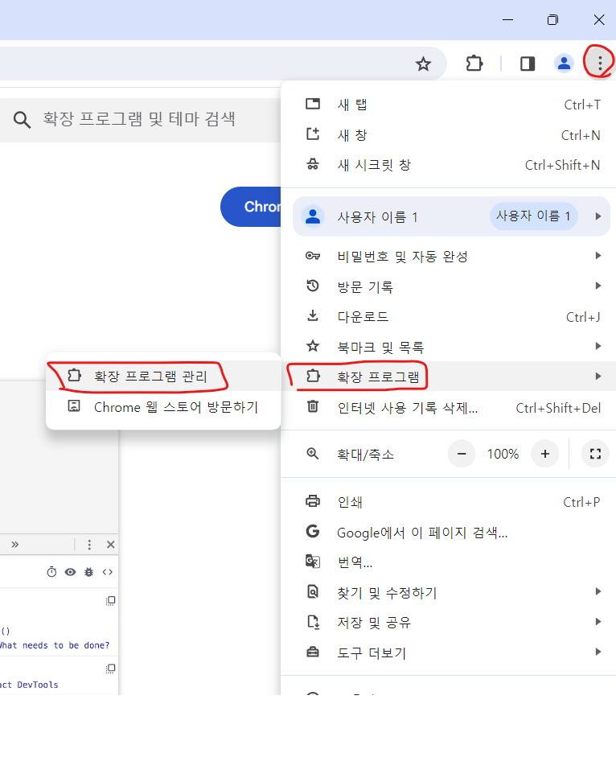This screenshot has width=616, height=782.
Task: Click the DevTools stopwatch icon
Action: (51, 572)
